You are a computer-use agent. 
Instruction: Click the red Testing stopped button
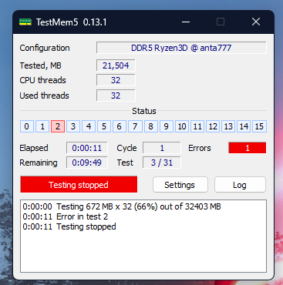79,185
